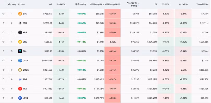The width and height of the screenshot is (211, 103).
Task: Sort by Khối lượng (24h%) header
Action: tap(112, 4)
